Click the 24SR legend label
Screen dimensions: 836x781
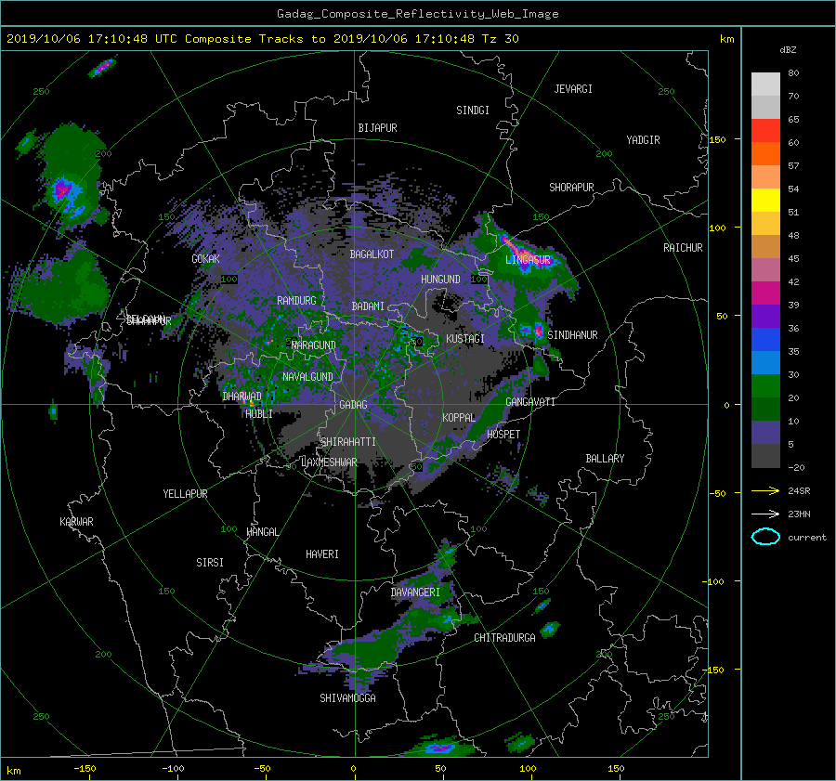coord(799,491)
